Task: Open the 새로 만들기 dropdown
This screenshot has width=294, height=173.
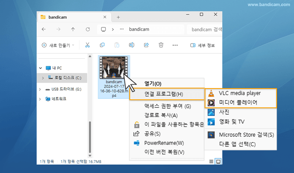Action: 58,45
